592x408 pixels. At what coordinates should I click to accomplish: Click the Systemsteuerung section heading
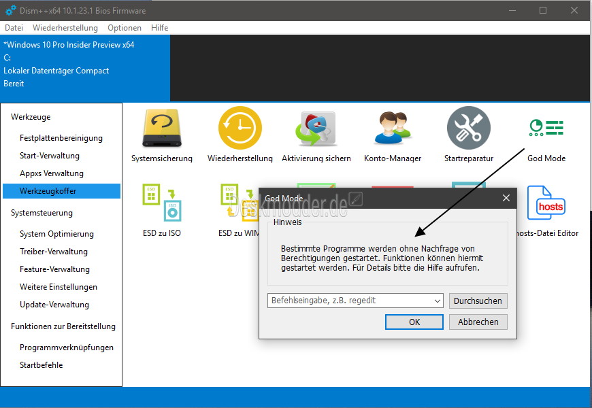tap(42, 213)
